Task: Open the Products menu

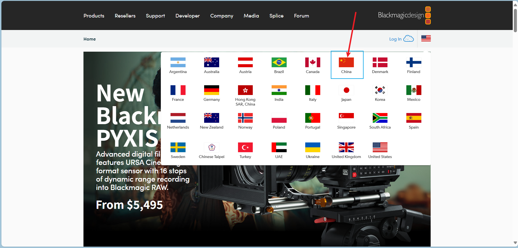Action: point(94,16)
